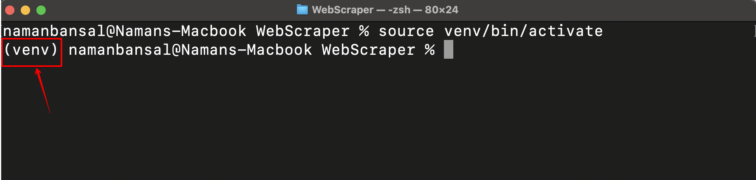Click "WebScraper" directory on the second prompt line
Screen dimensions: 756x180
point(368,50)
